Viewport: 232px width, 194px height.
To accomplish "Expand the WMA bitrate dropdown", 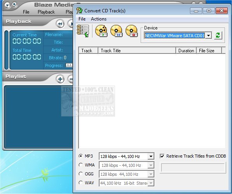I will [x=151, y=165].
